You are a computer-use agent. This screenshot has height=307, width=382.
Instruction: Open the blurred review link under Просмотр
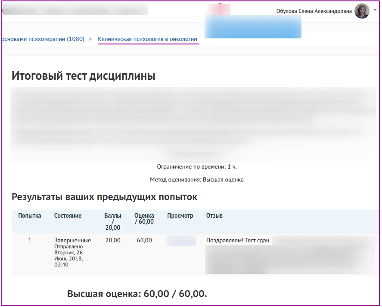point(180,241)
